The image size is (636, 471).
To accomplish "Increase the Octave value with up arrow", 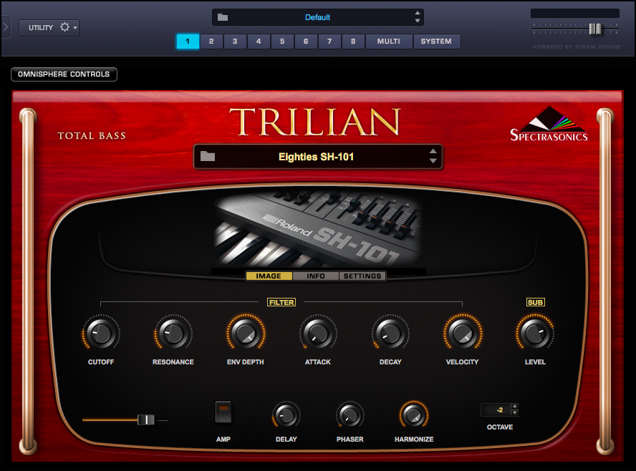I will click(515, 406).
